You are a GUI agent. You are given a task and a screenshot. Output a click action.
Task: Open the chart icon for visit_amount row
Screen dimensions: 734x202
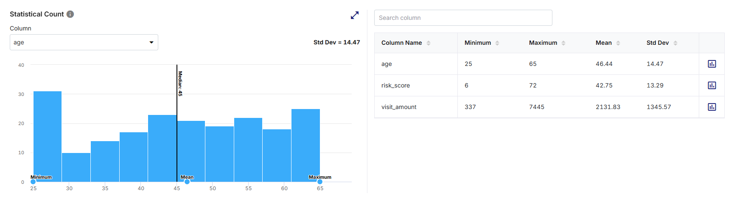pos(712,107)
